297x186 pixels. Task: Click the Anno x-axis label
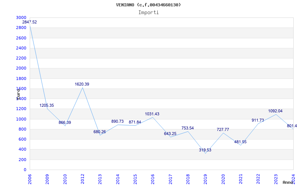tap(288, 182)
